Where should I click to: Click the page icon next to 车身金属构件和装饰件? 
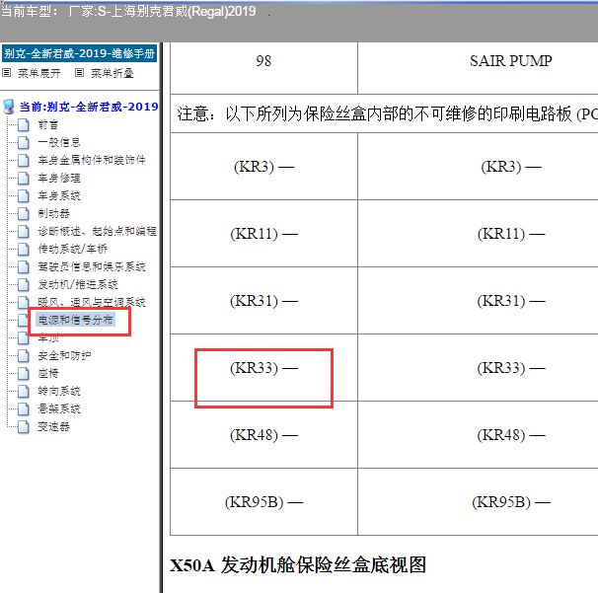click(24, 160)
